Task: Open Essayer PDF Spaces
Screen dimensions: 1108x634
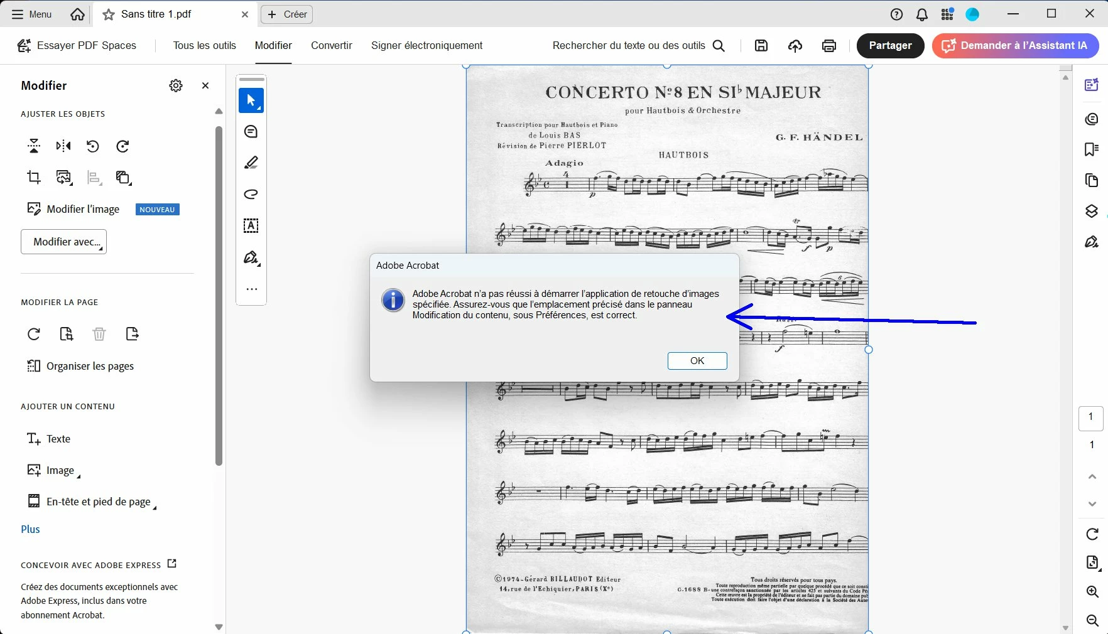Action: pyautogui.click(x=77, y=45)
